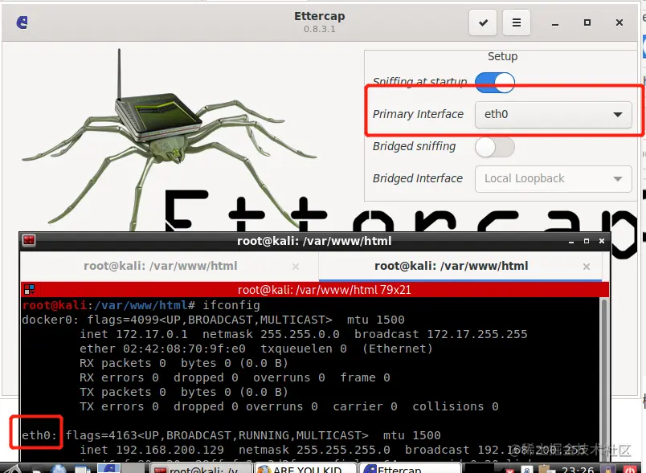Click the 'docker0:' interface name
The width and height of the screenshot is (646, 473).
pyautogui.click(x=51, y=320)
